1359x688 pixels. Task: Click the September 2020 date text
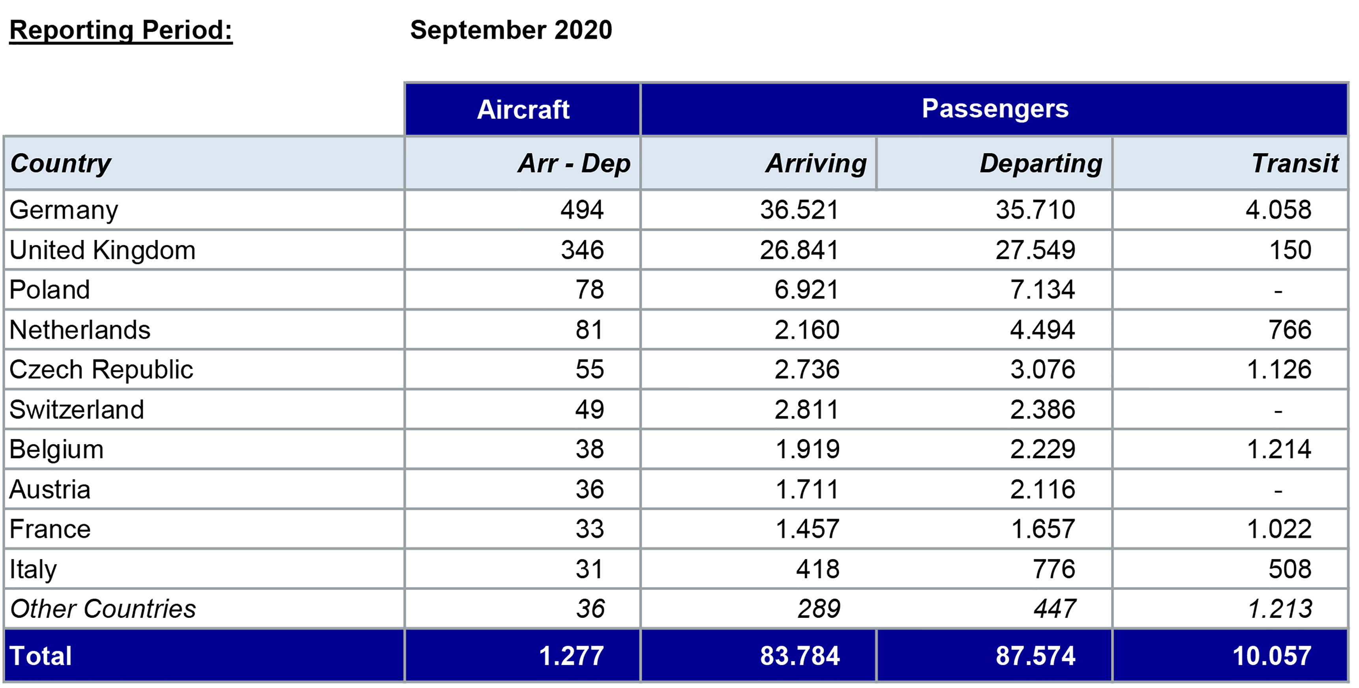511,30
